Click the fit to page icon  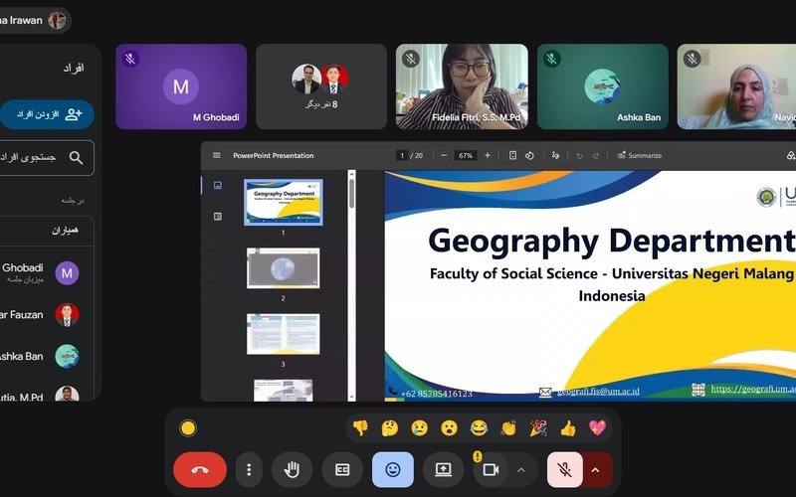(512, 155)
